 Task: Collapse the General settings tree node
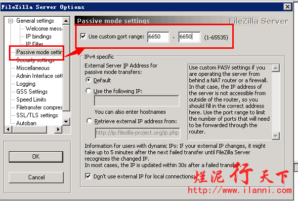coord(11,21)
